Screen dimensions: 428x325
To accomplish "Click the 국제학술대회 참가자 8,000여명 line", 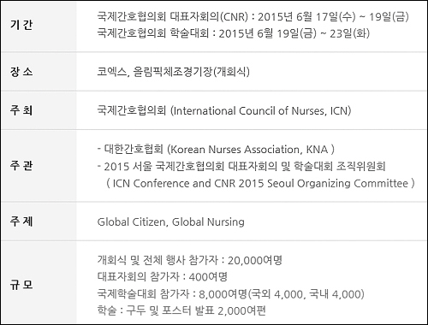I will pyautogui.click(x=230, y=294).
